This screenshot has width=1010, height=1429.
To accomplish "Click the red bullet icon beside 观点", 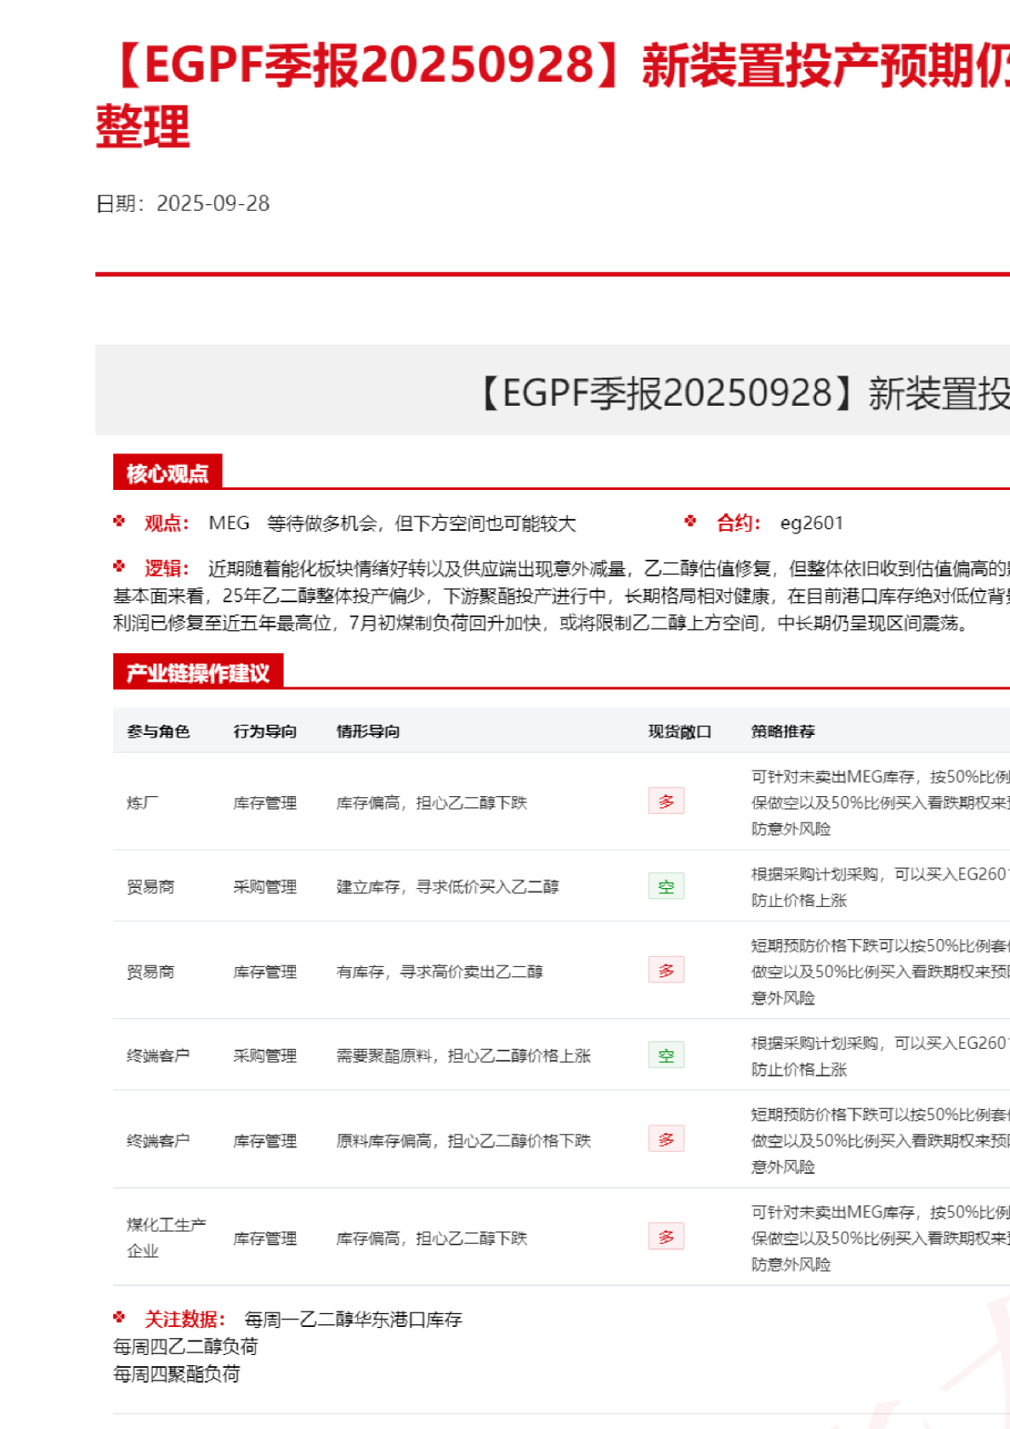I will click(x=120, y=521).
